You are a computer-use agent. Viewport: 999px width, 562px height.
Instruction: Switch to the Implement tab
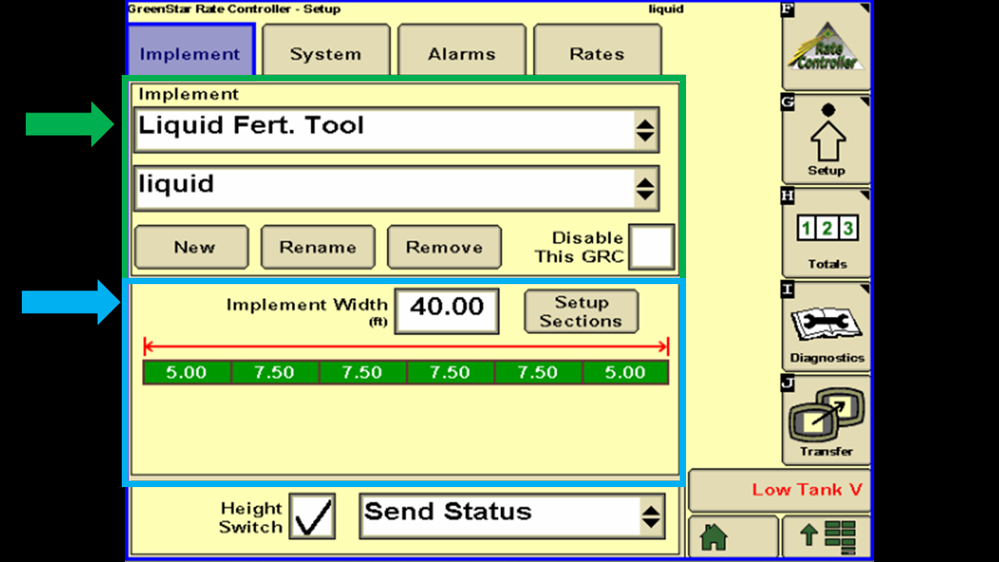190,52
